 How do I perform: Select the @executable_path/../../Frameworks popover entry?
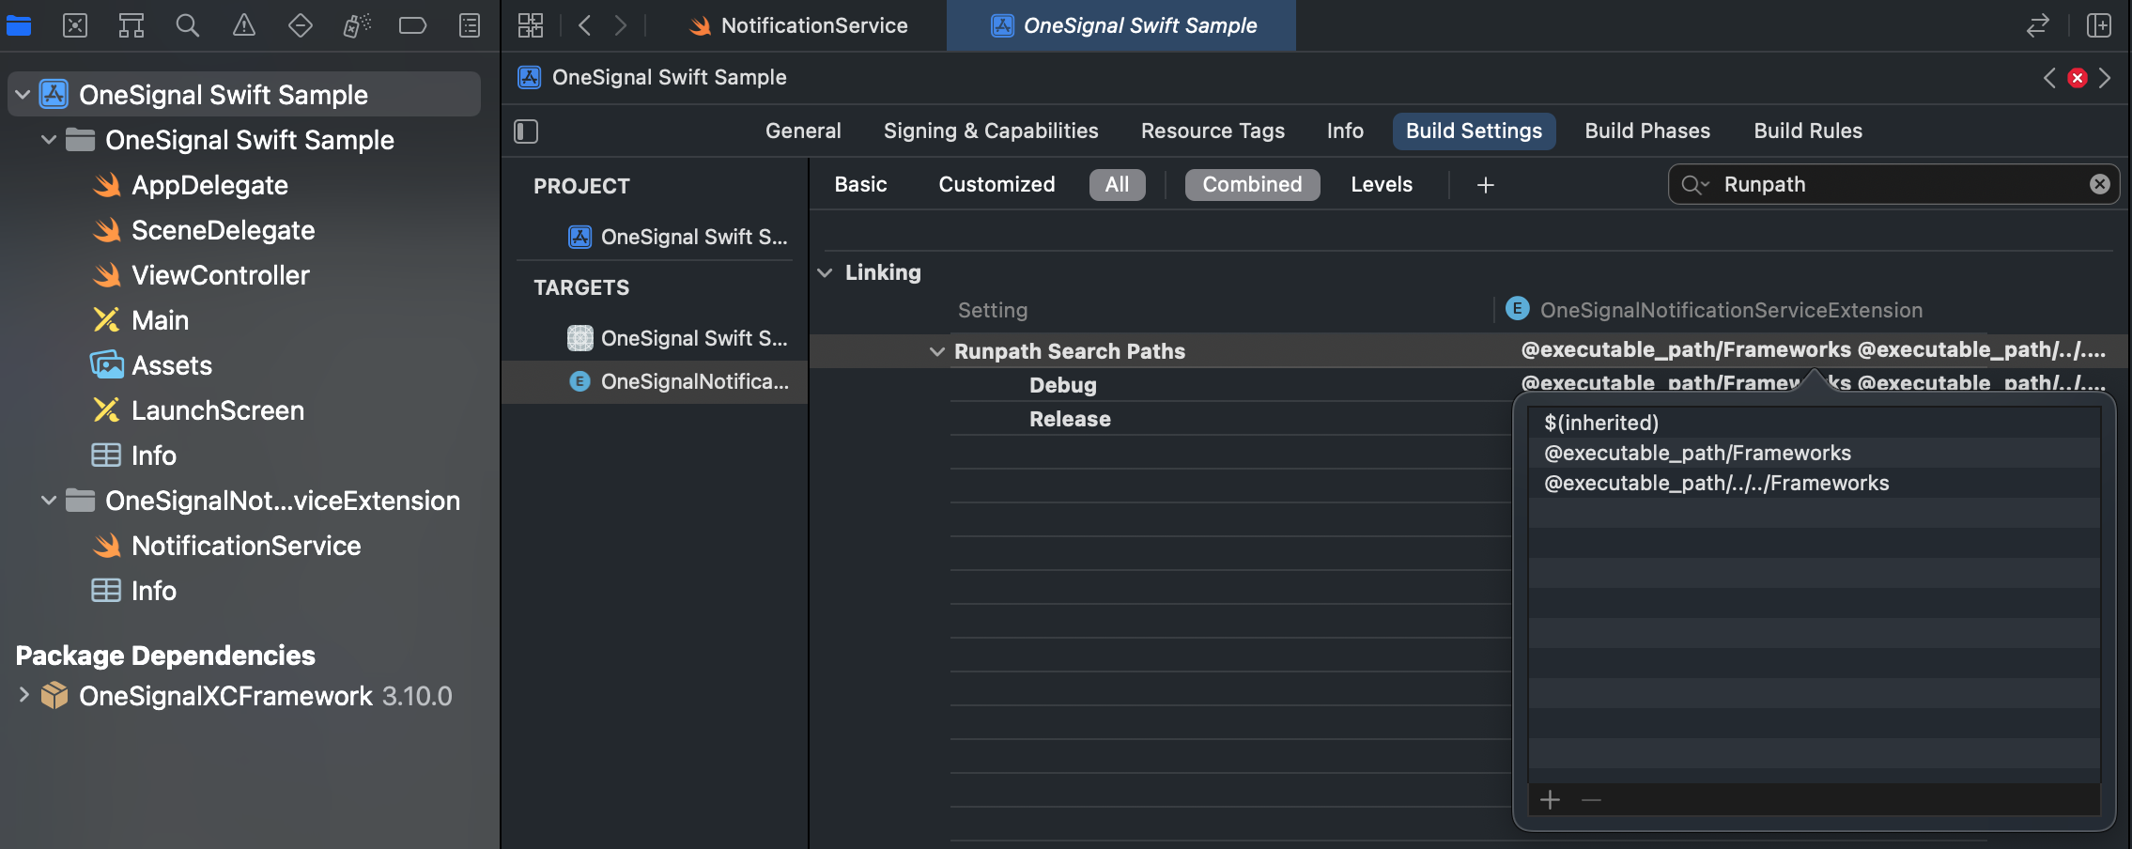[x=1814, y=483]
